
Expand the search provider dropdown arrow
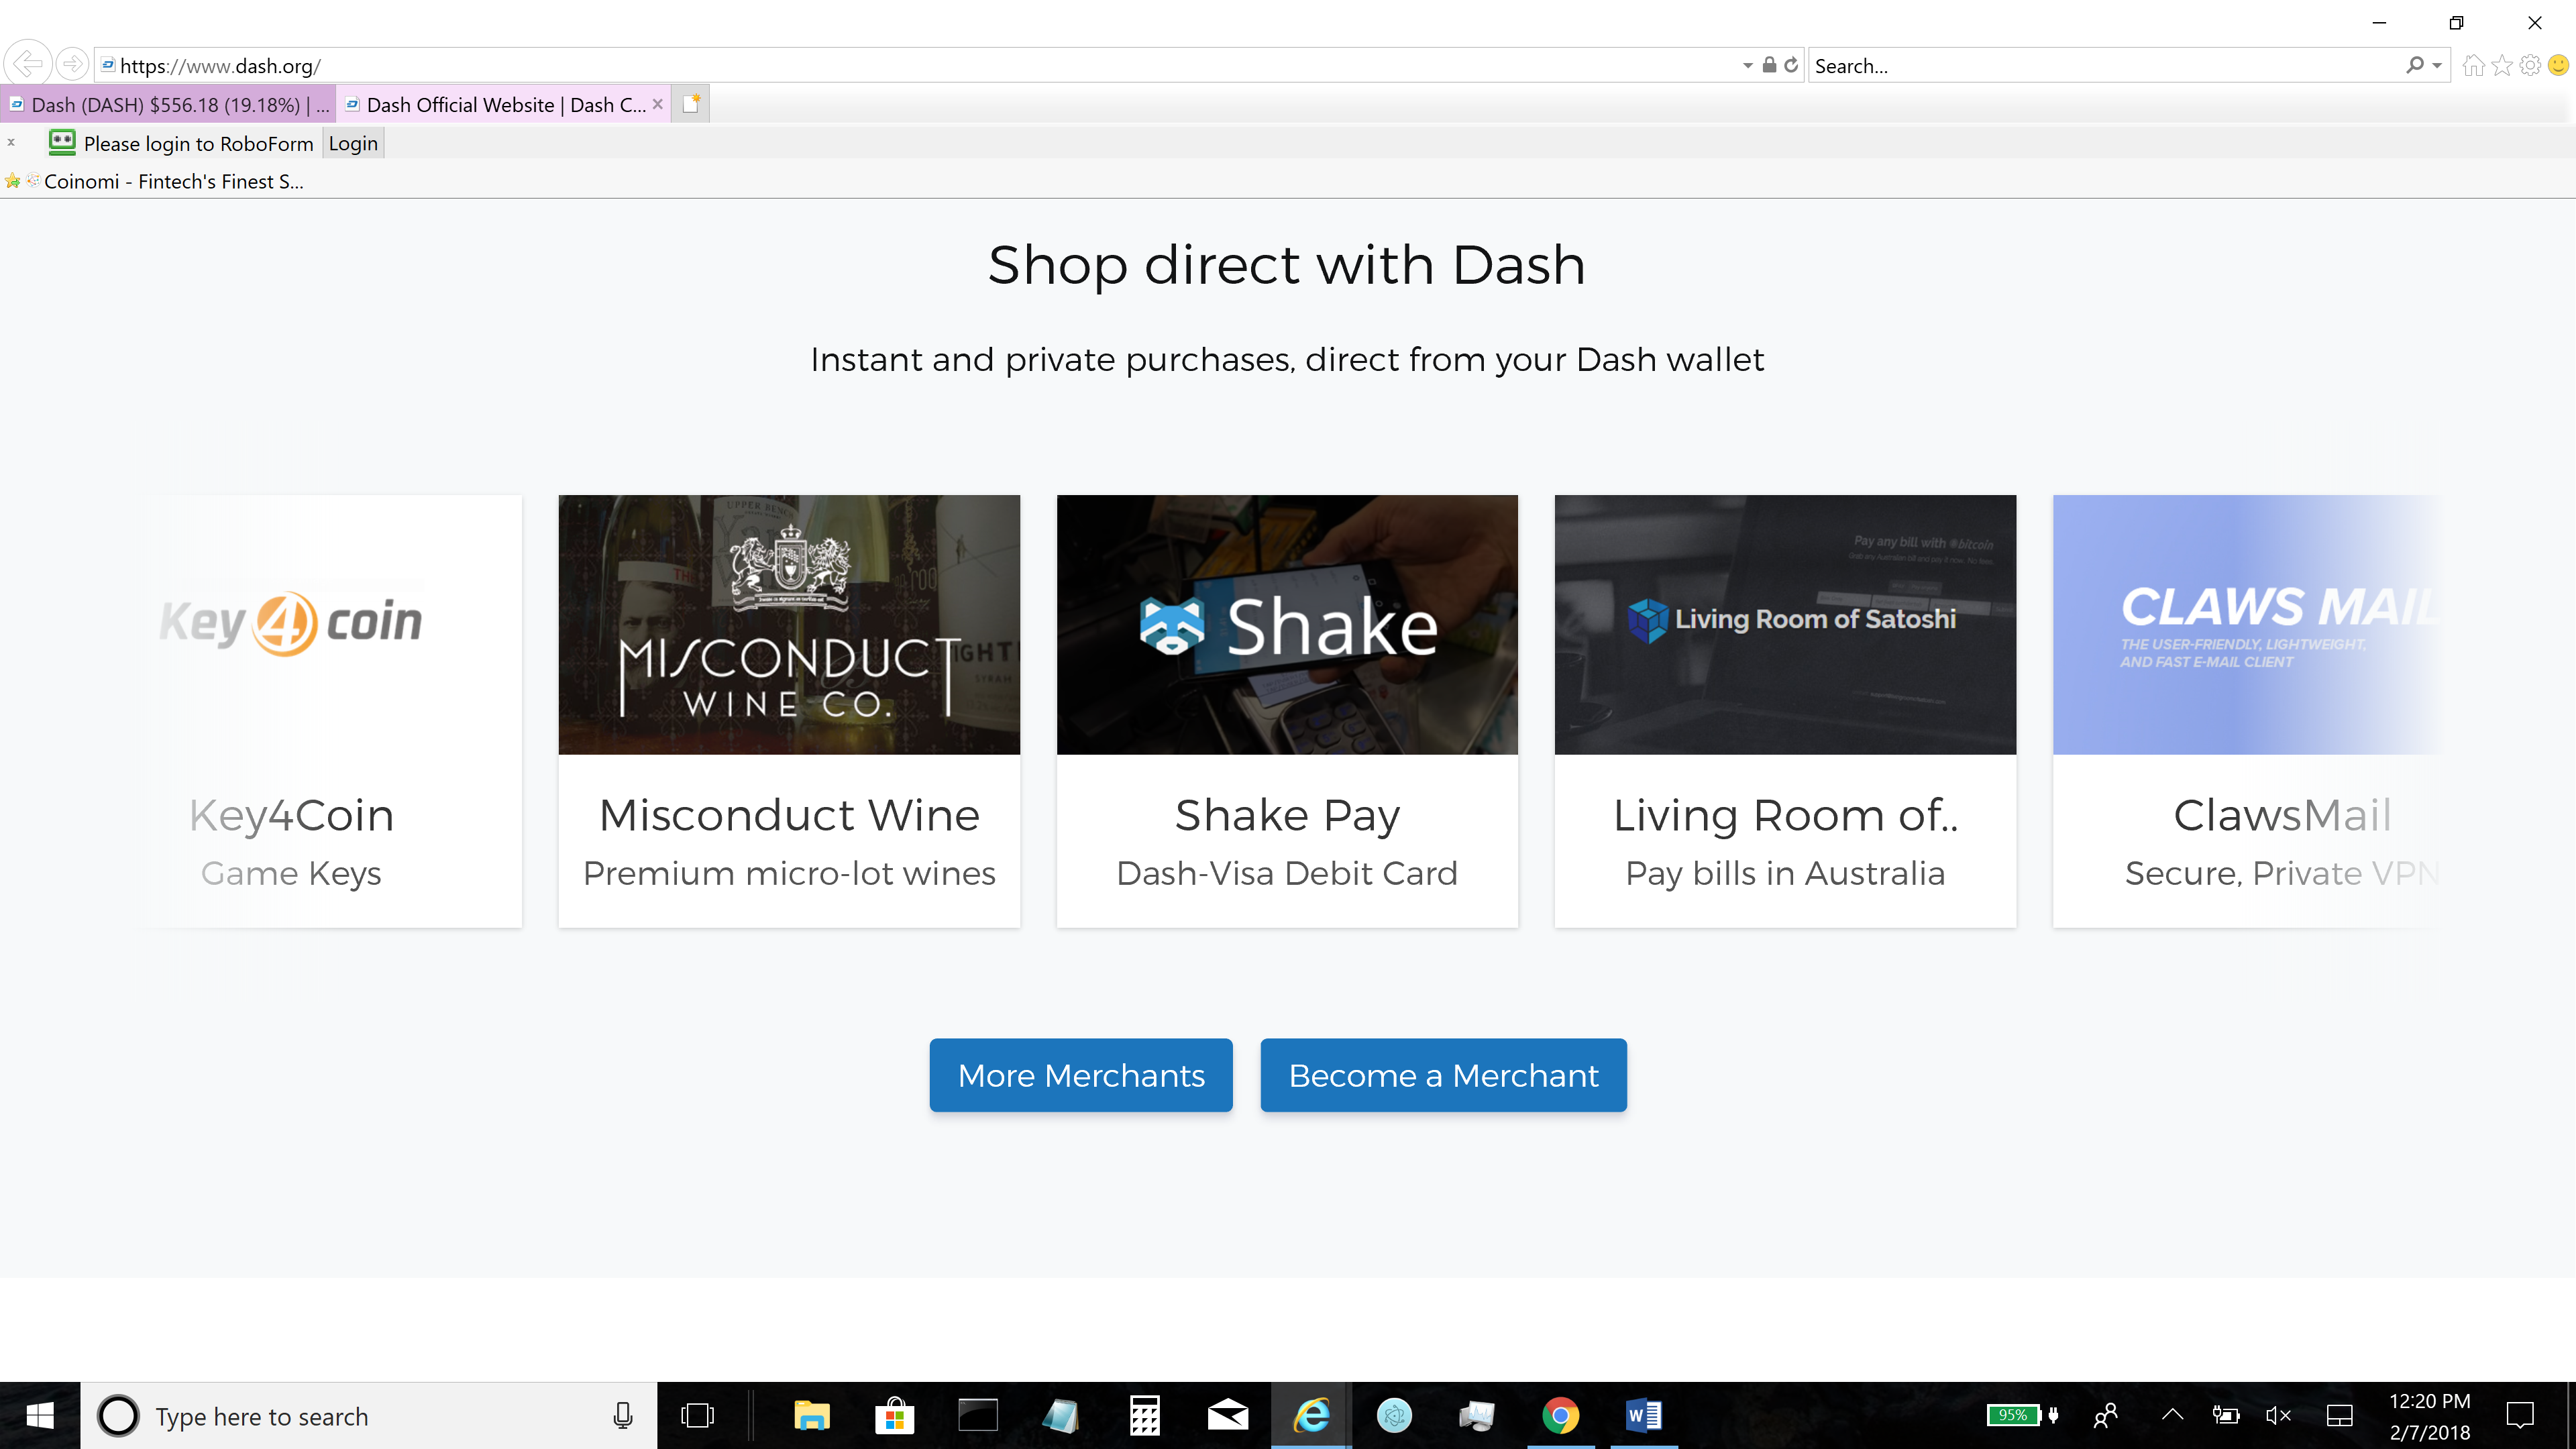click(2437, 66)
